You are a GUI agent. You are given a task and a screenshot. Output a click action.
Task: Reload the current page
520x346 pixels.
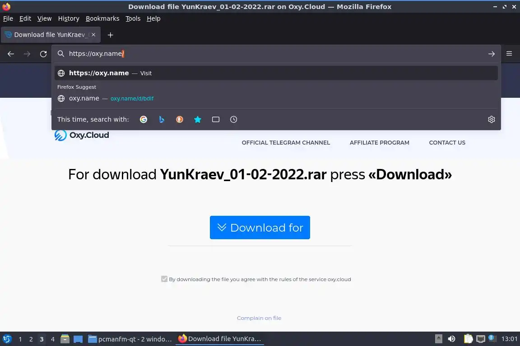[x=43, y=54]
